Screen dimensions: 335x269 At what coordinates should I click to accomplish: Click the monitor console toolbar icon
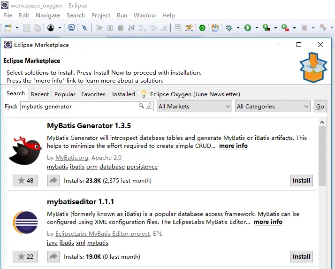coord(71,28)
